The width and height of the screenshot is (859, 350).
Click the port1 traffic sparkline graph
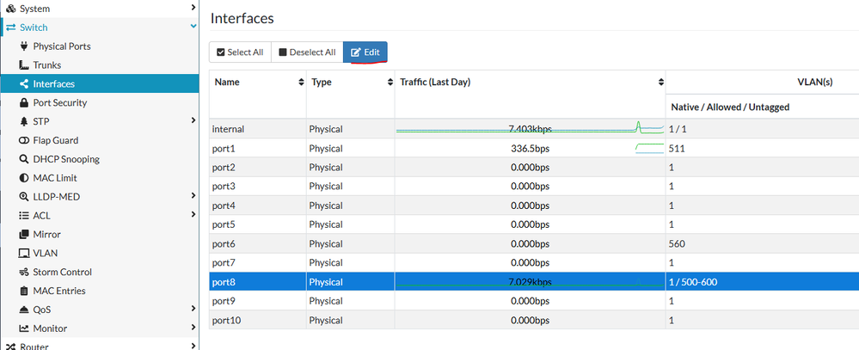point(647,149)
